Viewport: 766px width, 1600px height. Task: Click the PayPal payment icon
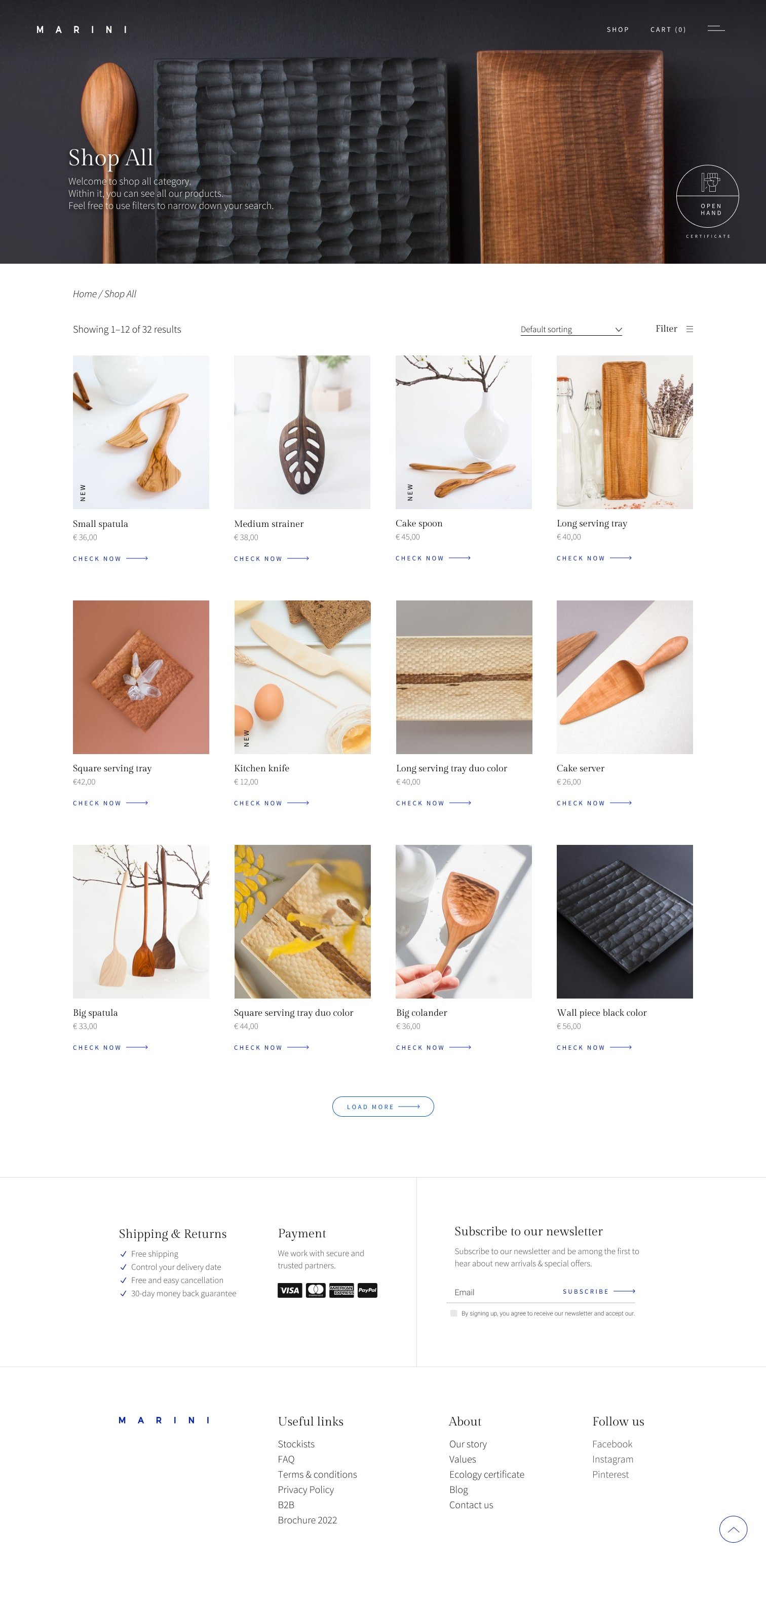367,1290
